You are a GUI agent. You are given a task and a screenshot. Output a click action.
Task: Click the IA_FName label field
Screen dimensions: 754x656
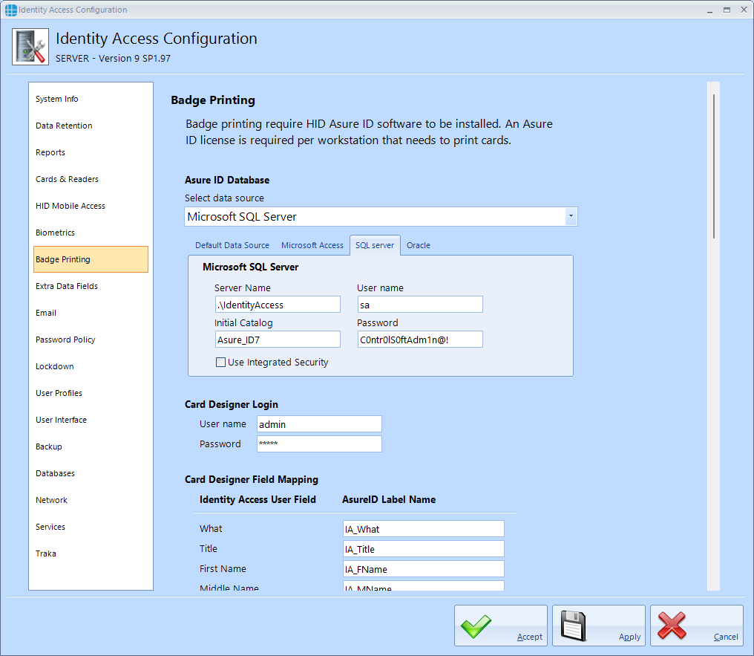click(x=424, y=569)
